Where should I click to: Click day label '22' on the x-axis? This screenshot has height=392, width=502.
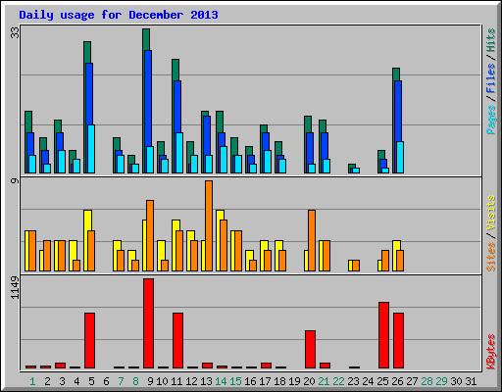pos(338,381)
